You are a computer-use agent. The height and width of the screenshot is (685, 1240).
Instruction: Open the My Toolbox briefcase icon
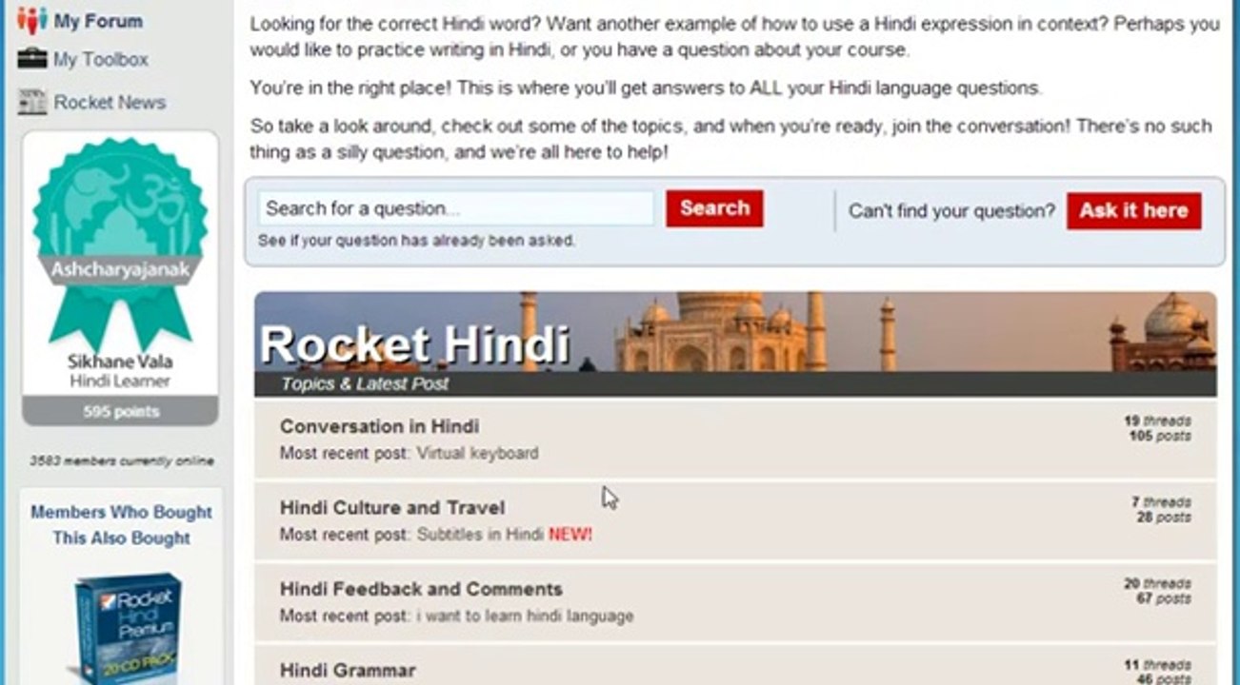point(31,59)
